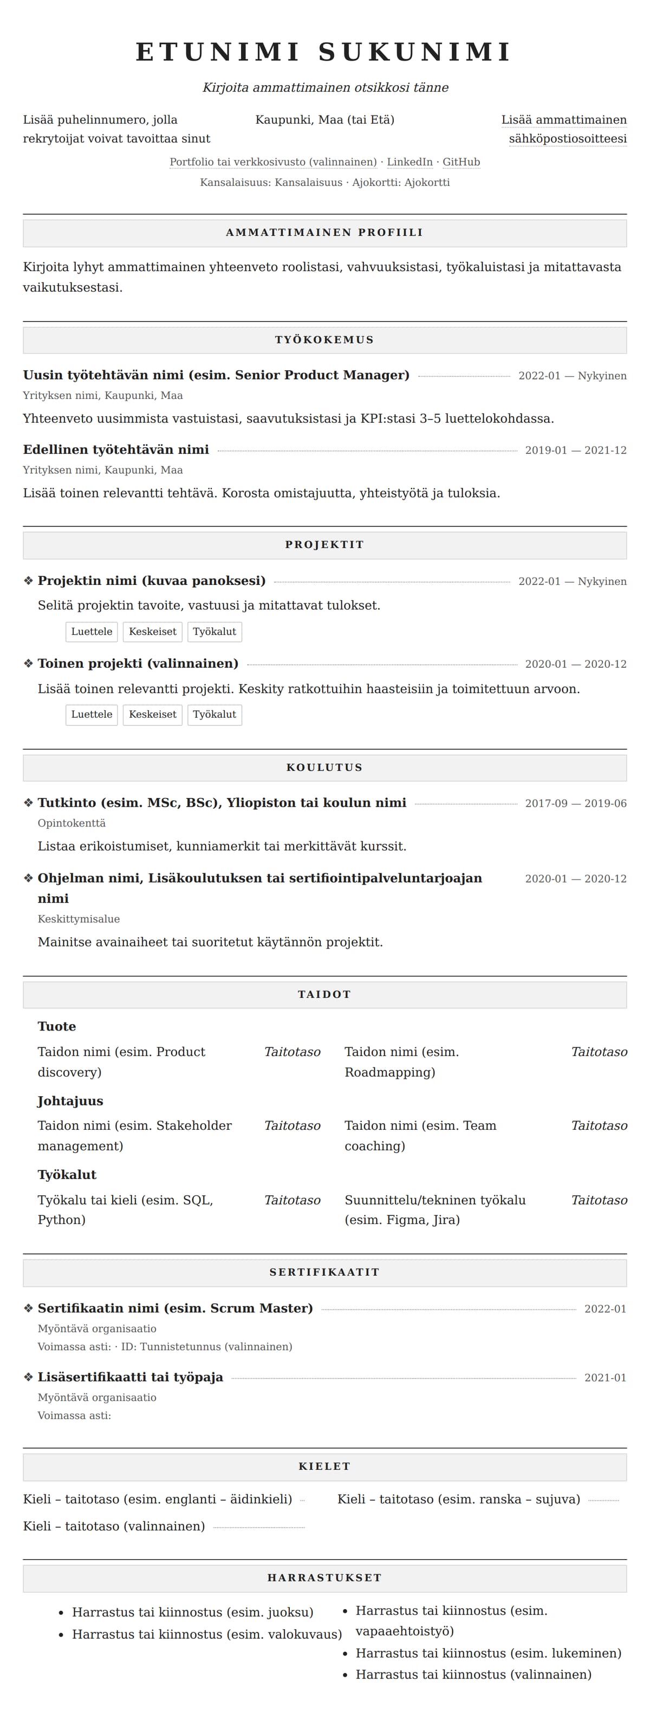Click the Työkalut tag under Projektin nimi

point(214,632)
